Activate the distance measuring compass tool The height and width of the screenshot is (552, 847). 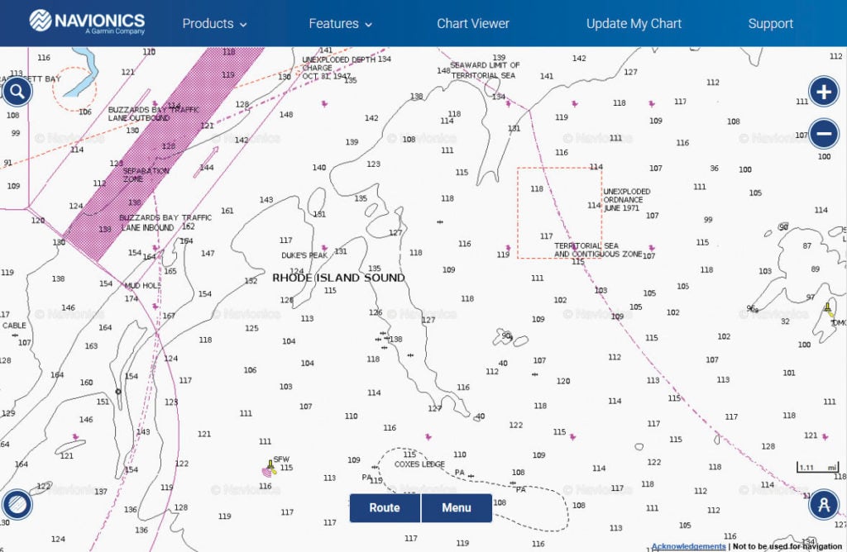point(823,503)
